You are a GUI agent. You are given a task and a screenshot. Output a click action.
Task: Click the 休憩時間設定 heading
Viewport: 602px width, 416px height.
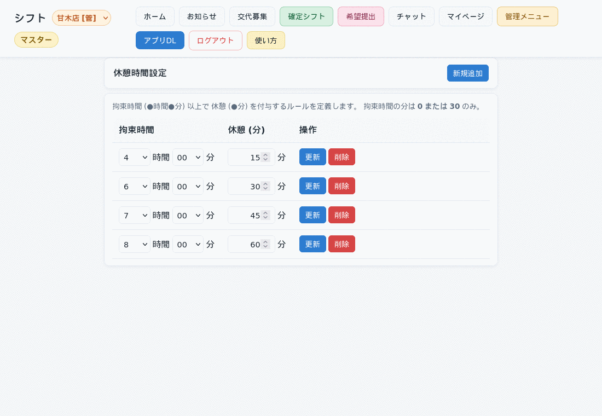pos(140,73)
